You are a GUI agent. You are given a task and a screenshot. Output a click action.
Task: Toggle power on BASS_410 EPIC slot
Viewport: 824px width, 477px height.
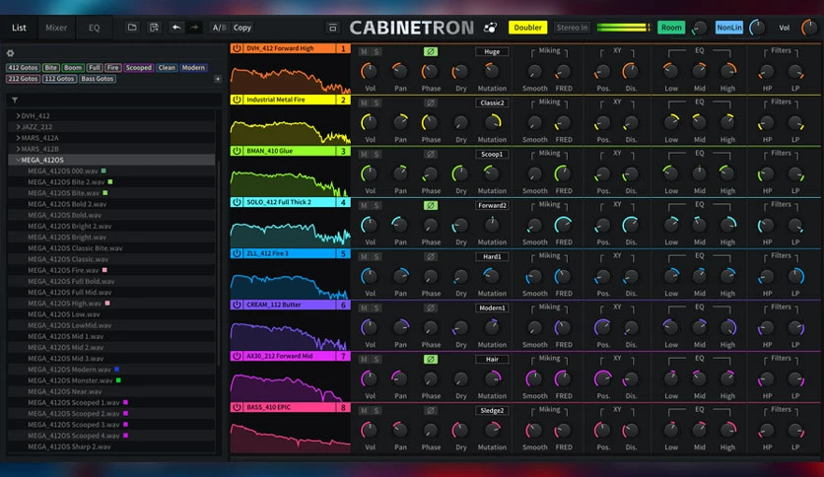(237, 407)
